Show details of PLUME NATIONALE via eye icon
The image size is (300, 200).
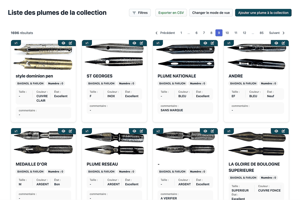[205, 43]
